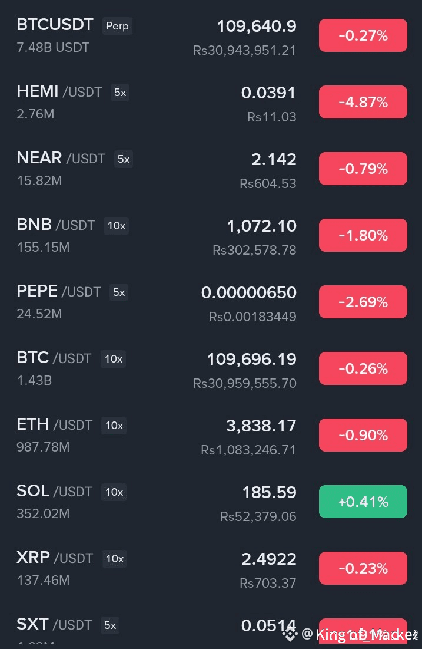Select the 5x leverage tag for PEPE

tap(119, 292)
